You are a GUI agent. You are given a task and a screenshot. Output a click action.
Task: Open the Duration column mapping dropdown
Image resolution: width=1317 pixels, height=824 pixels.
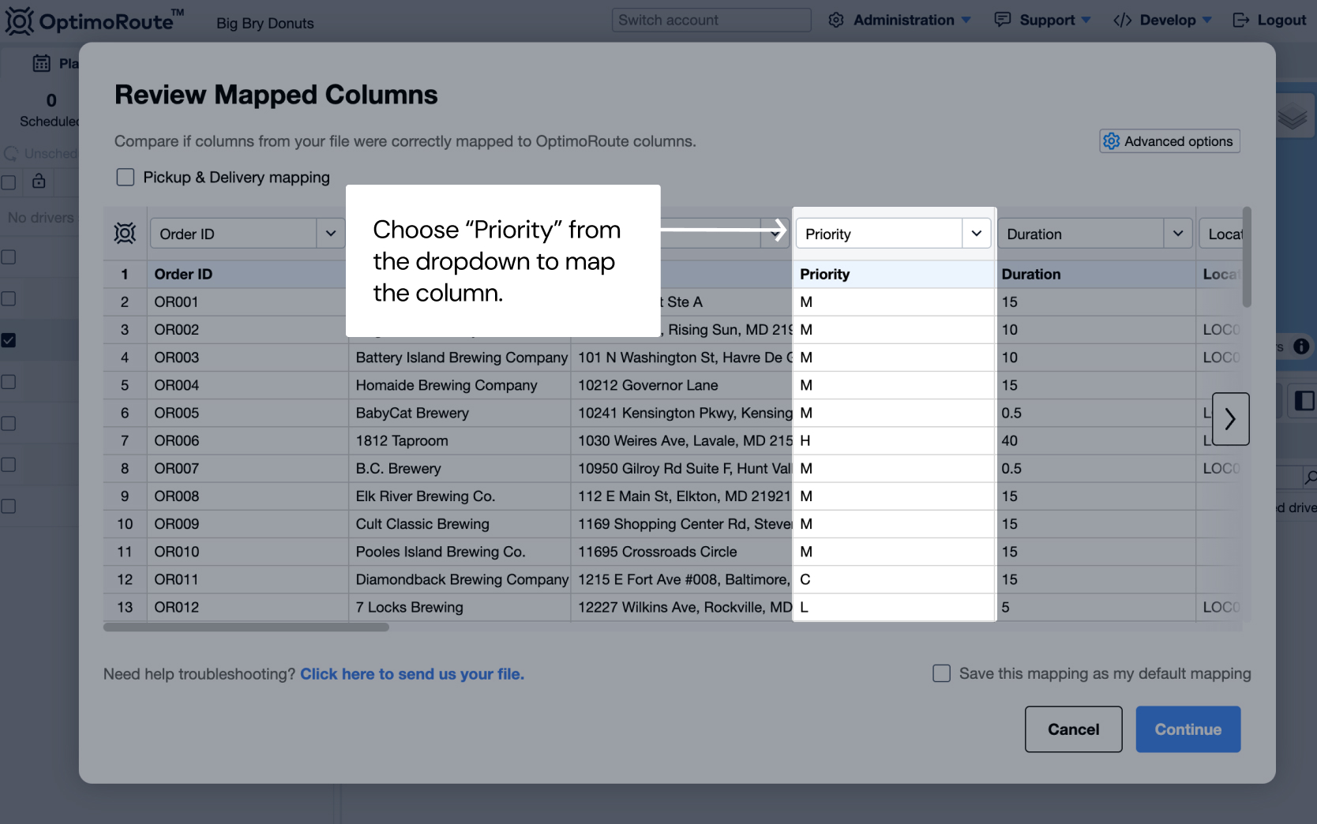click(x=1177, y=234)
